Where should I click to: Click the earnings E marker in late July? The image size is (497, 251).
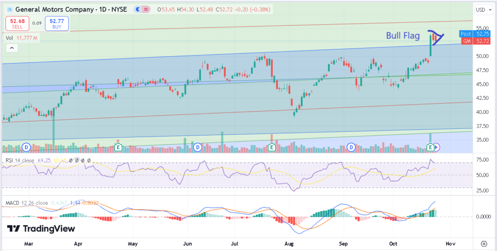271,147
